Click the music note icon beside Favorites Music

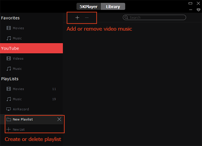coord(9,38)
